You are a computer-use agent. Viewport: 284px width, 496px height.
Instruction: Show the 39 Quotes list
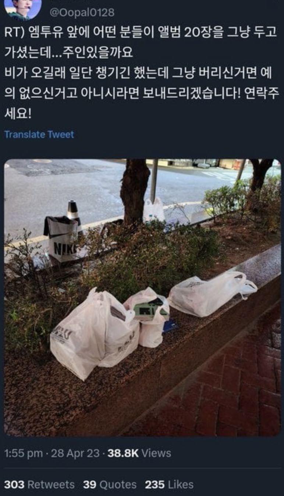pos(110,485)
